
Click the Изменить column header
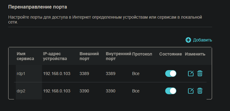(x=195, y=54)
